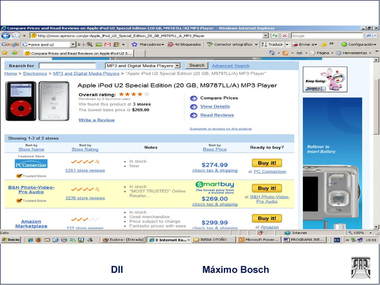380x285 pixels.
Task: Click the Enviar a toolbar button
Action: (304, 45)
